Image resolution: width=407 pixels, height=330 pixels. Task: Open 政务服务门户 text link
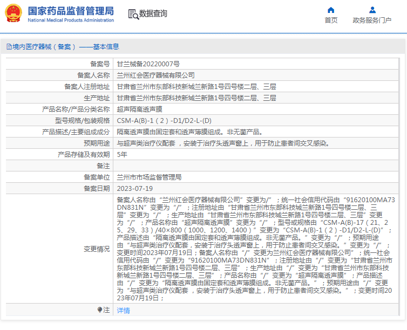click(372, 20)
